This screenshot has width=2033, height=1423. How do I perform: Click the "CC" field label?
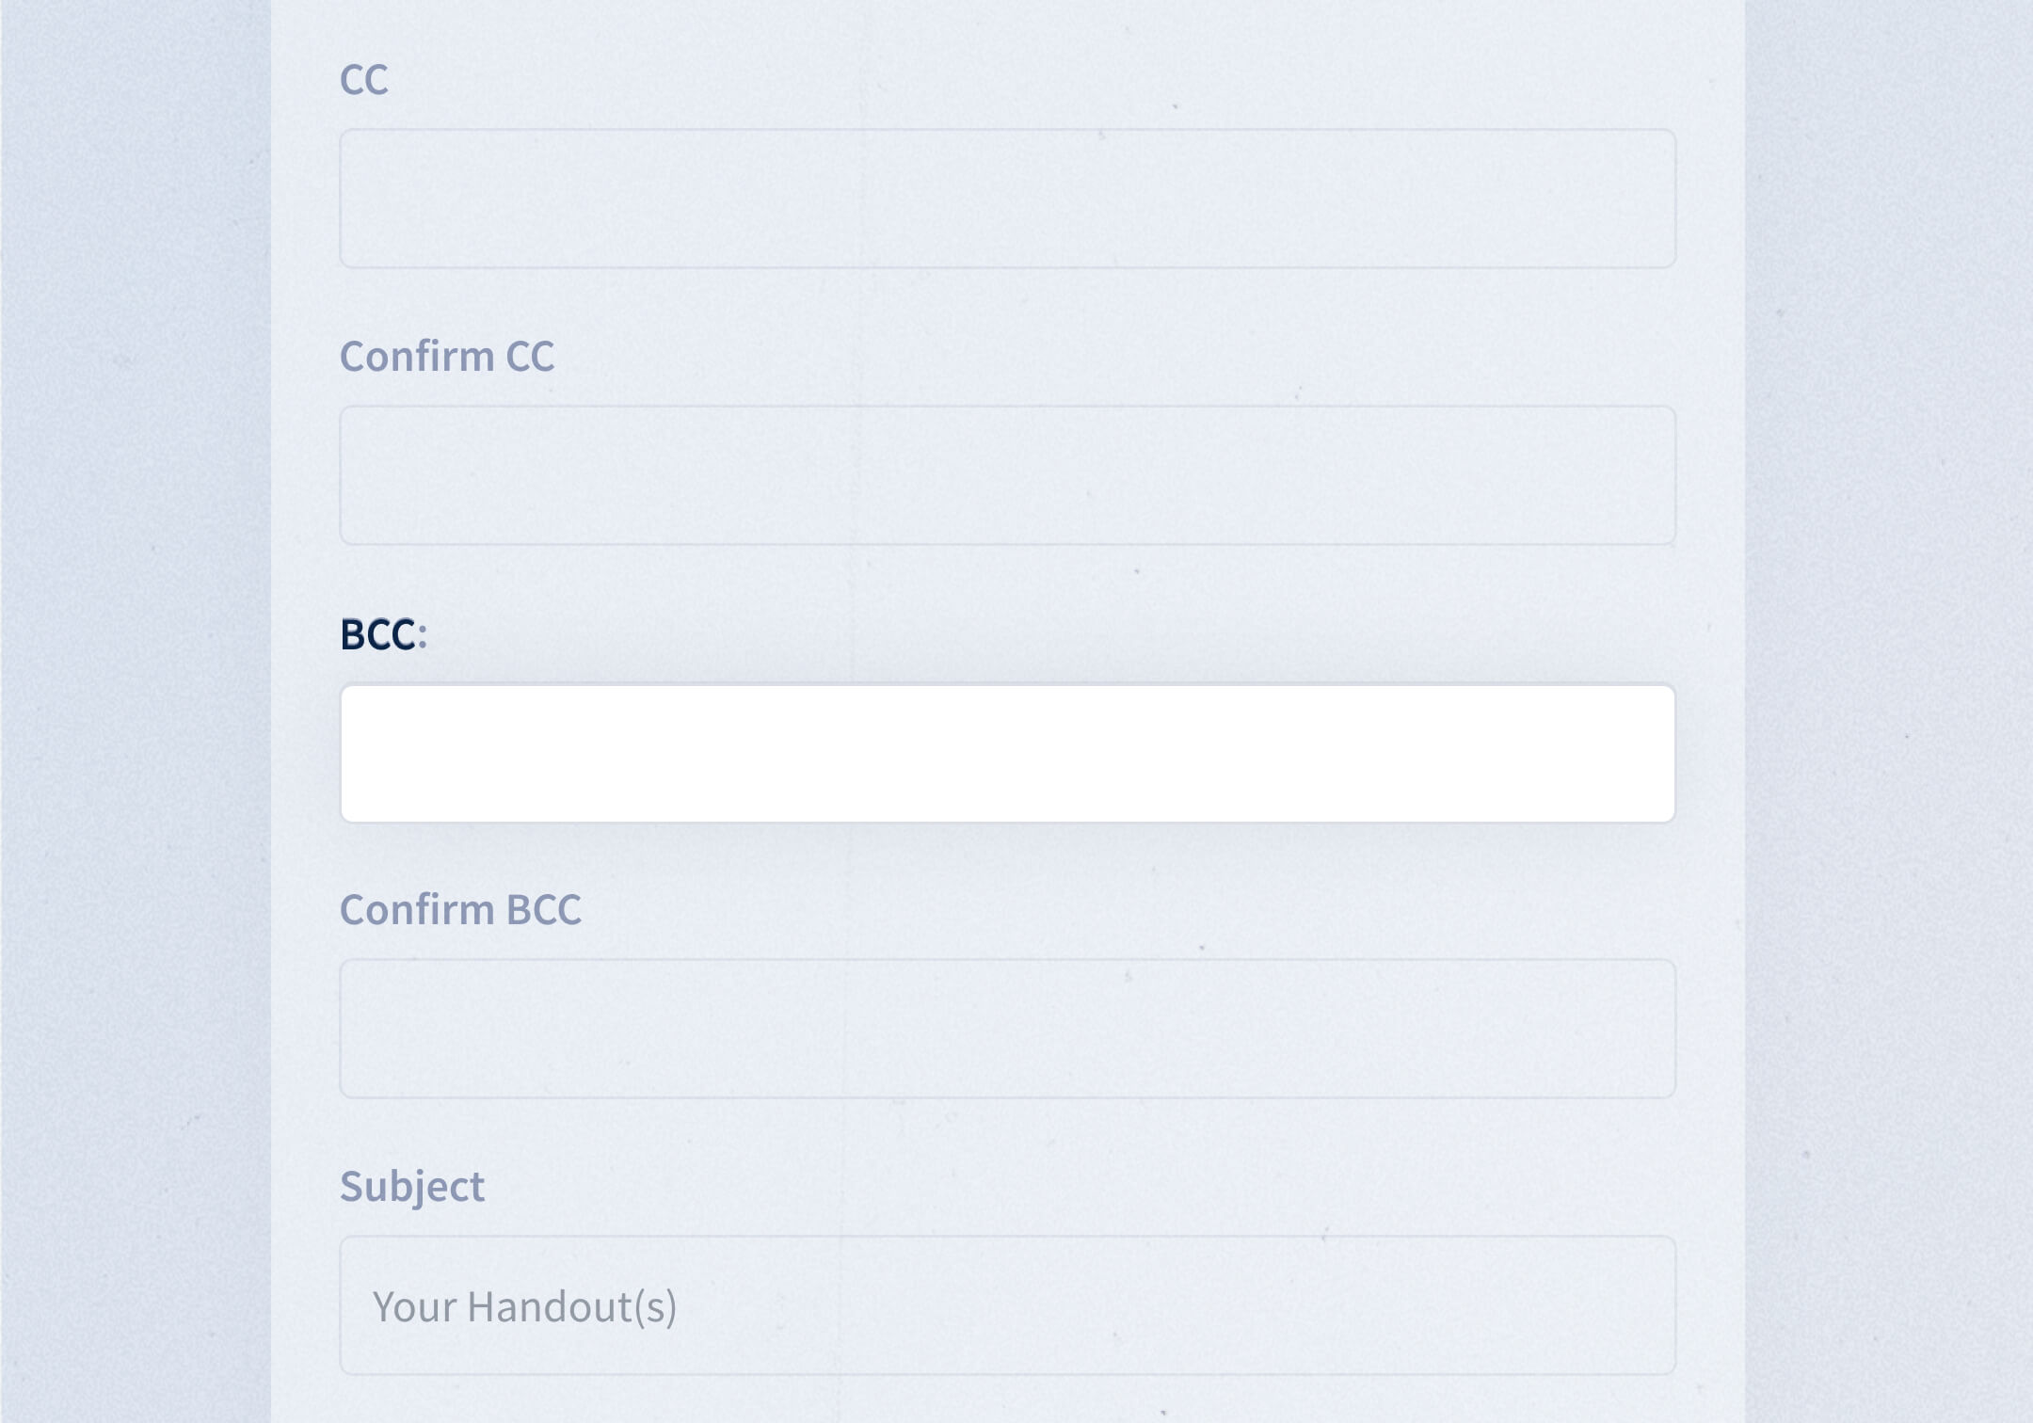[363, 80]
